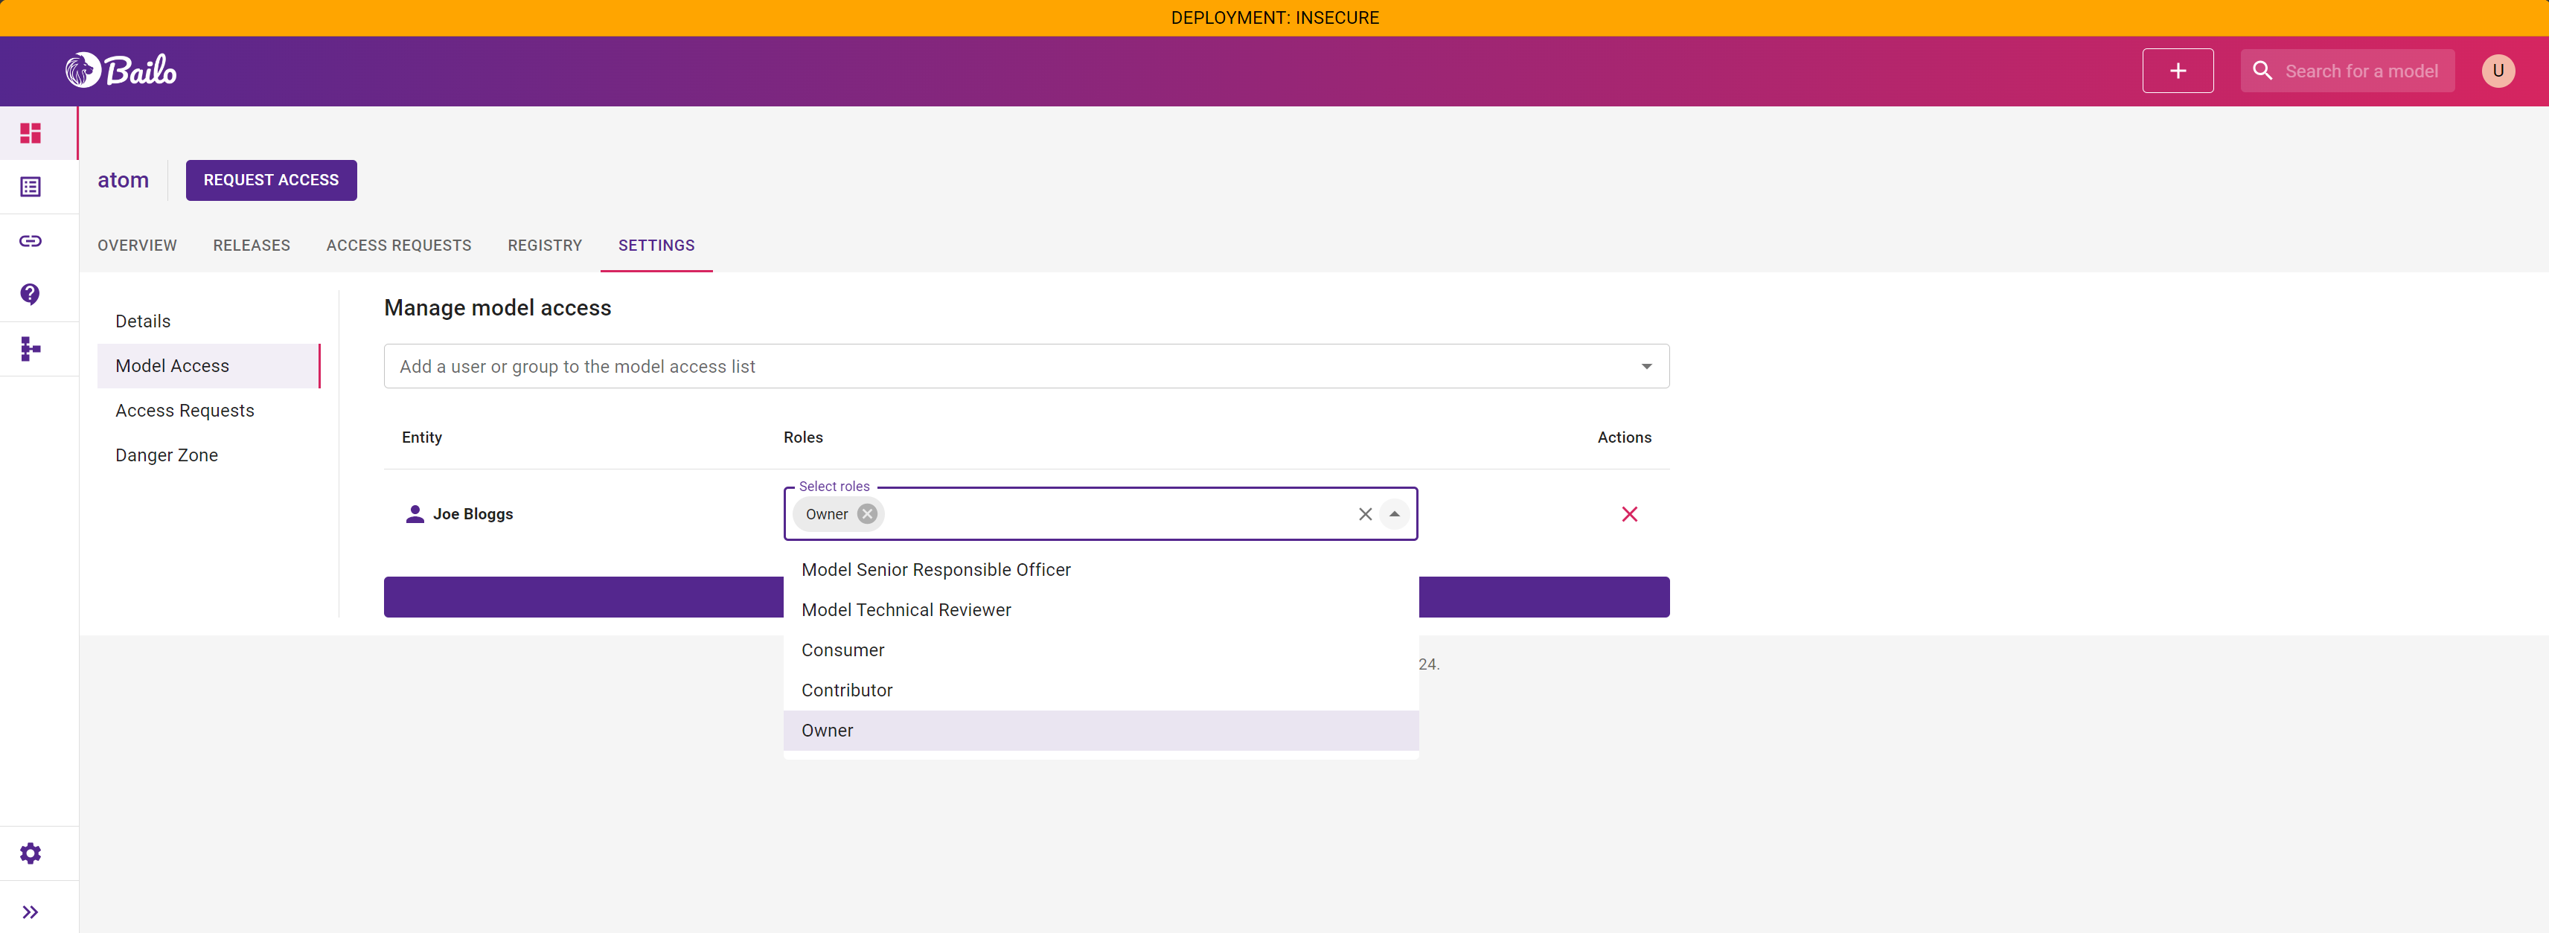This screenshot has height=933, width=2549.
Task: Open the settings gear at sidebar bottom
Action: 31,853
